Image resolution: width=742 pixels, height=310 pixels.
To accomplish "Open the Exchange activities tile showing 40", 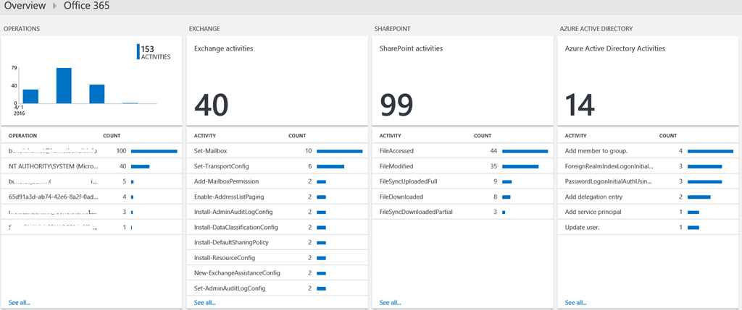I will [278, 81].
